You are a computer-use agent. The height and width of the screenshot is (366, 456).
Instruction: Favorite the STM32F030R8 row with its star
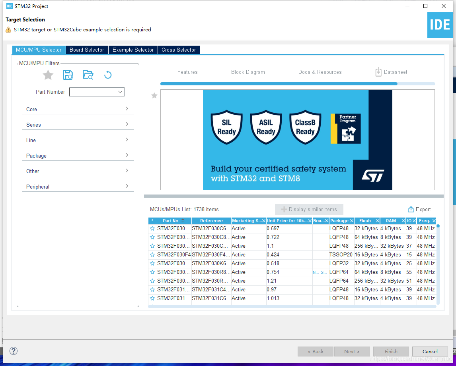tap(152, 272)
